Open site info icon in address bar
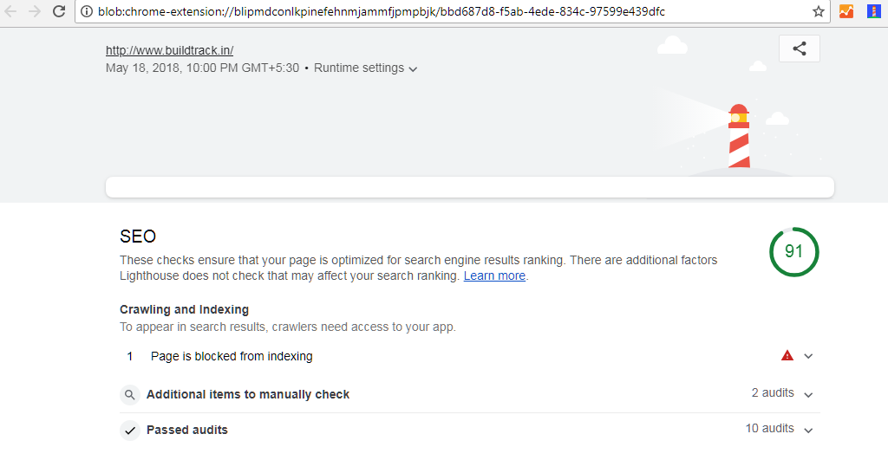This screenshot has width=888, height=460. (x=87, y=11)
